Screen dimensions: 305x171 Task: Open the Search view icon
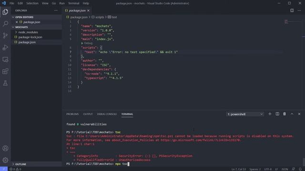[5, 24]
